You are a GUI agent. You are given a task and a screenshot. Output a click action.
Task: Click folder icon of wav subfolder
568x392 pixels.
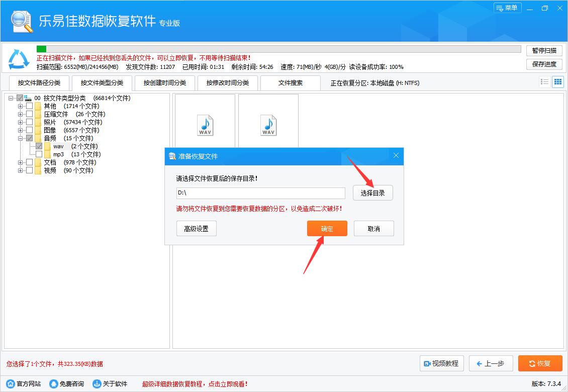[47, 146]
